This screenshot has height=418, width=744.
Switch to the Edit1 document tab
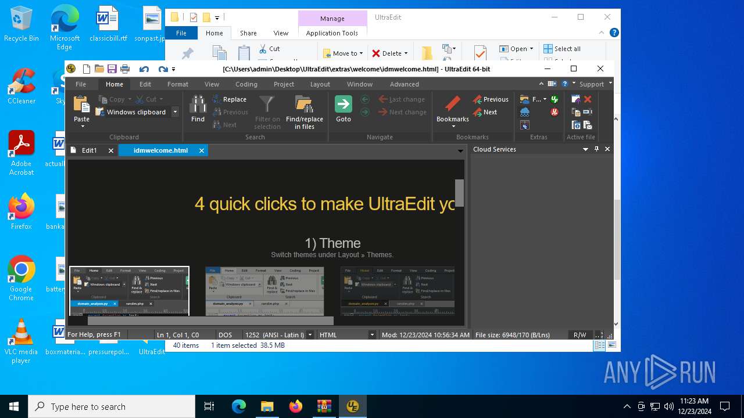[89, 150]
